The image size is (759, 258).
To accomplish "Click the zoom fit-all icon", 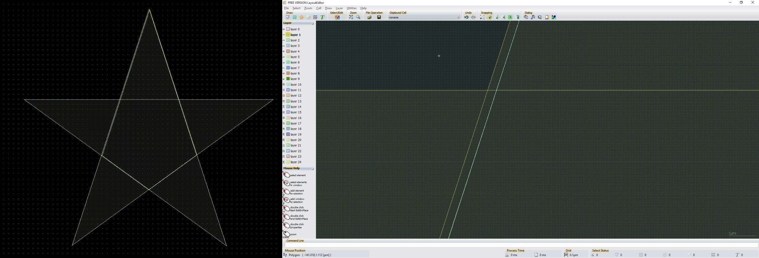I will (351, 17).
